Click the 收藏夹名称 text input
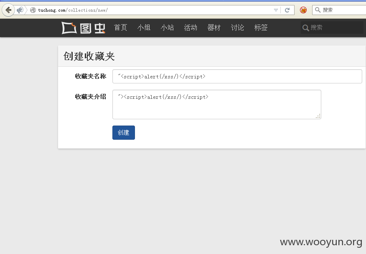The image size is (366, 254). click(x=237, y=76)
